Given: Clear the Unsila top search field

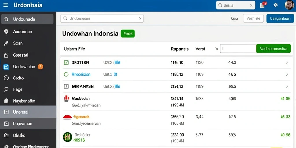Looking at the screenshot, I should 251,5.
